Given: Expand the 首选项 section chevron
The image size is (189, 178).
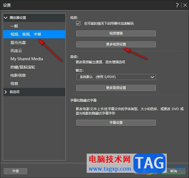Looking at the screenshot, I should click(5, 92).
